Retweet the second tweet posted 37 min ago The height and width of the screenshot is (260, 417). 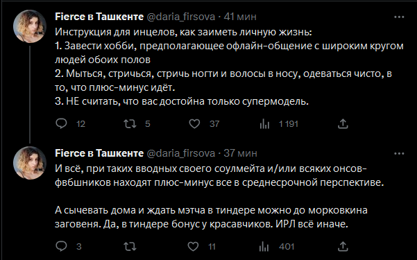tap(130, 246)
